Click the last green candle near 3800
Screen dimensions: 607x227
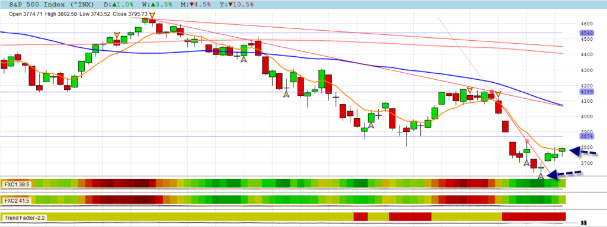point(562,150)
